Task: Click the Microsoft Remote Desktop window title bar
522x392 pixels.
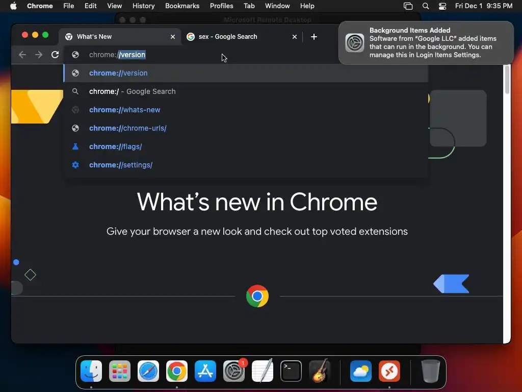Action: coord(268,19)
